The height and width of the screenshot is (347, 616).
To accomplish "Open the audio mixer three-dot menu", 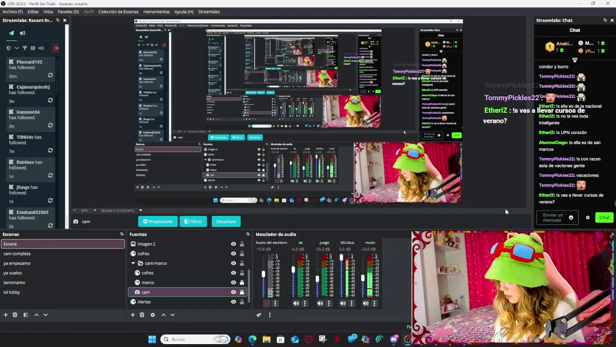I will point(269,315).
